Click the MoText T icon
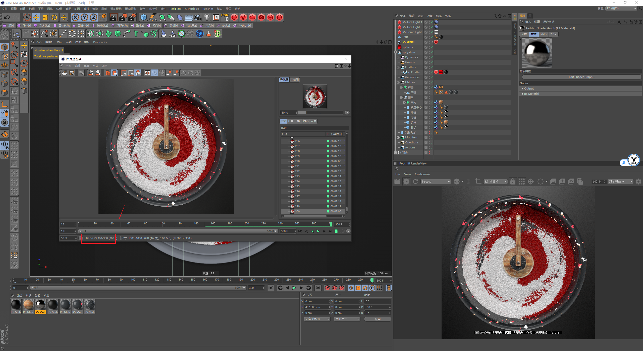The height and width of the screenshot is (351, 643). pyautogui.click(x=136, y=34)
